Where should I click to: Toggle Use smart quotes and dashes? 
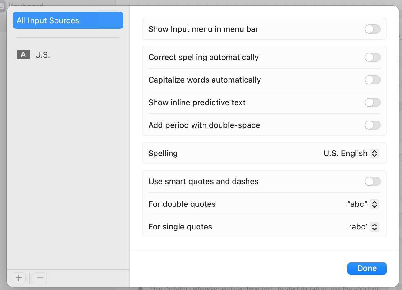[x=372, y=181]
